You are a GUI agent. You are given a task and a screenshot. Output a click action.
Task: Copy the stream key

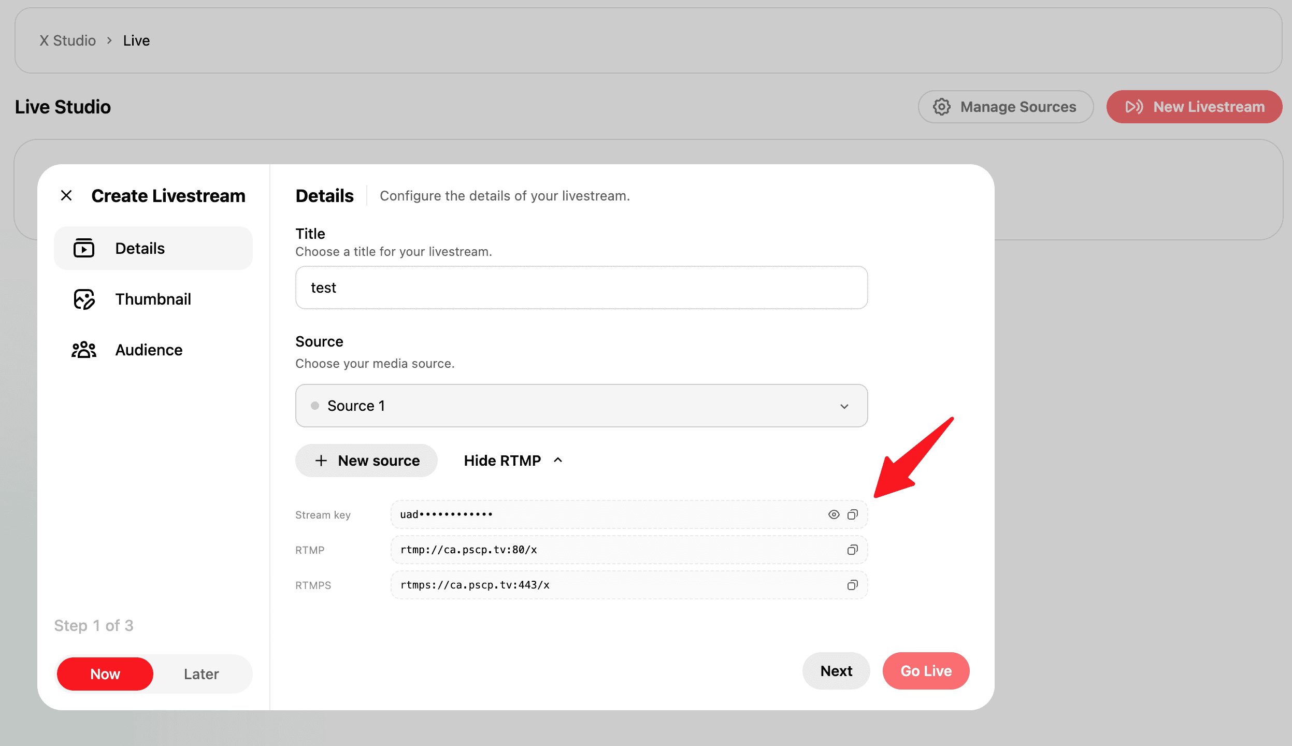[852, 514]
